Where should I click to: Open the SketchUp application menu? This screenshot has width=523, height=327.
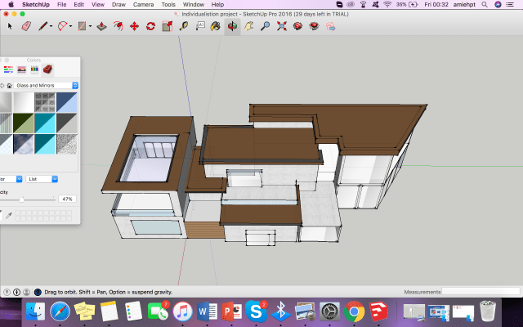pos(36,5)
